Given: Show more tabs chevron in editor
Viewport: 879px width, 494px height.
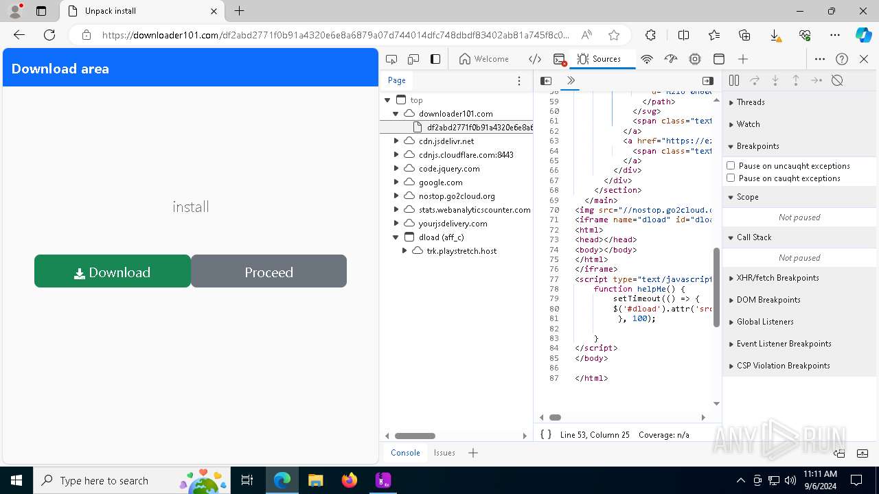Looking at the screenshot, I should pos(571,80).
